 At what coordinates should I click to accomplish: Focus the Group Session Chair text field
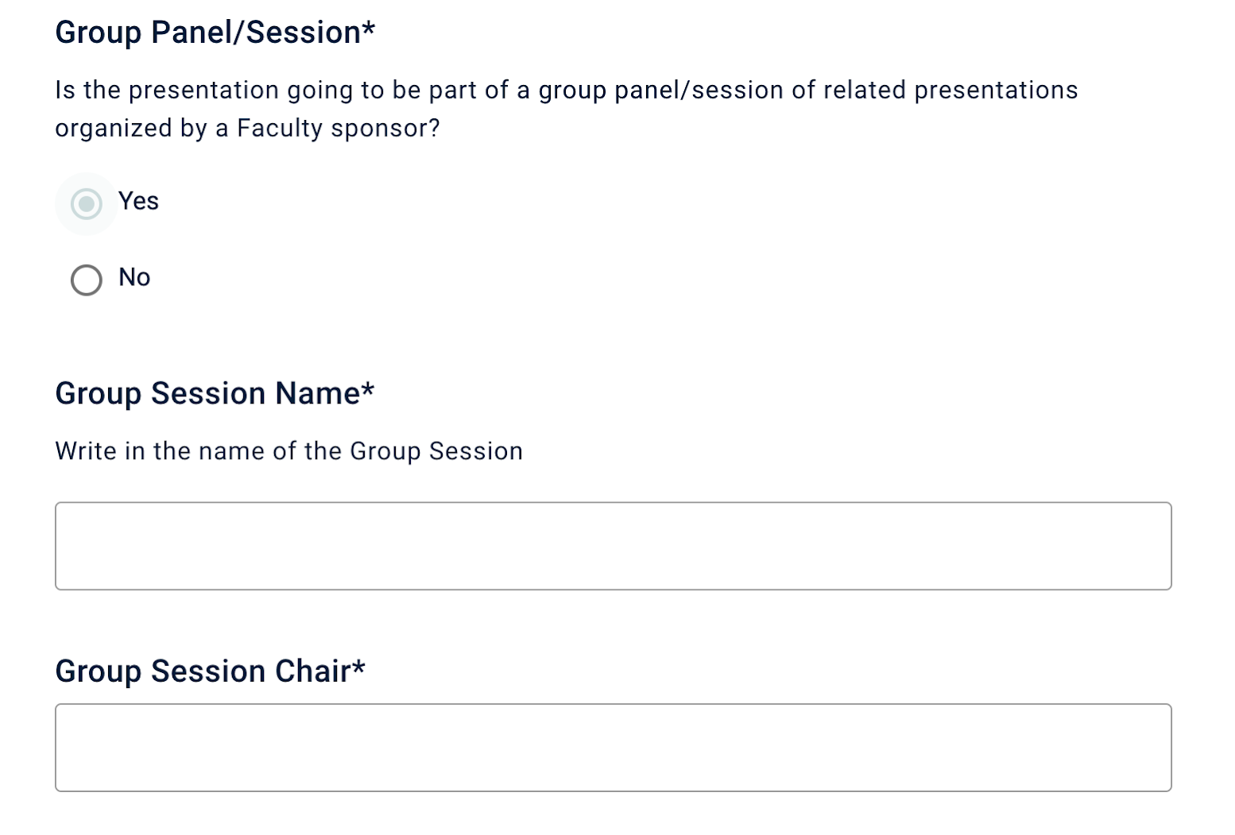(x=613, y=748)
